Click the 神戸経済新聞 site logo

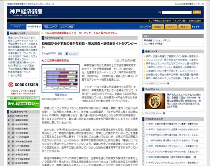[26, 12]
